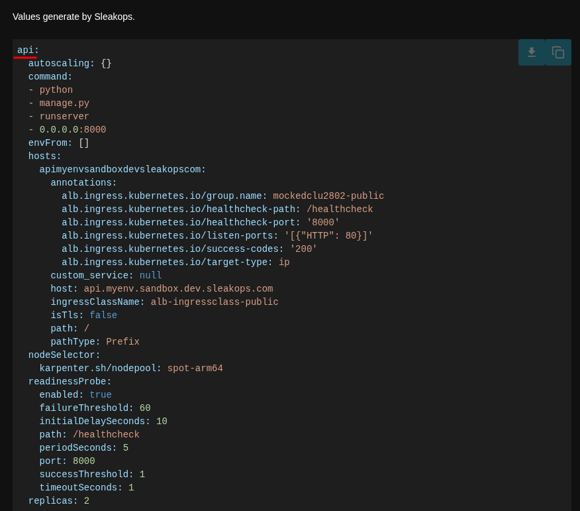Click the '- python' list entry
The width and height of the screenshot is (580, 511).
(51, 90)
